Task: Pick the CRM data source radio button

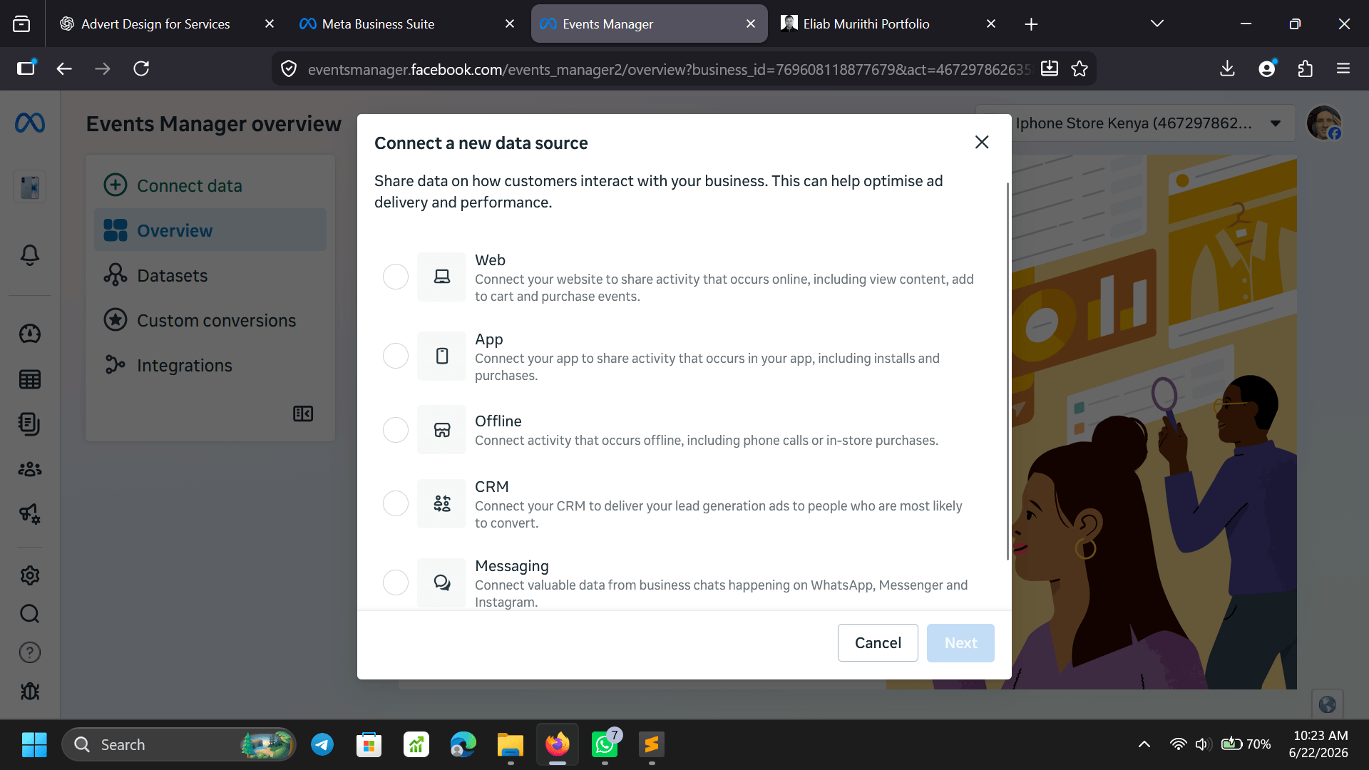Action: coord(396,503)
